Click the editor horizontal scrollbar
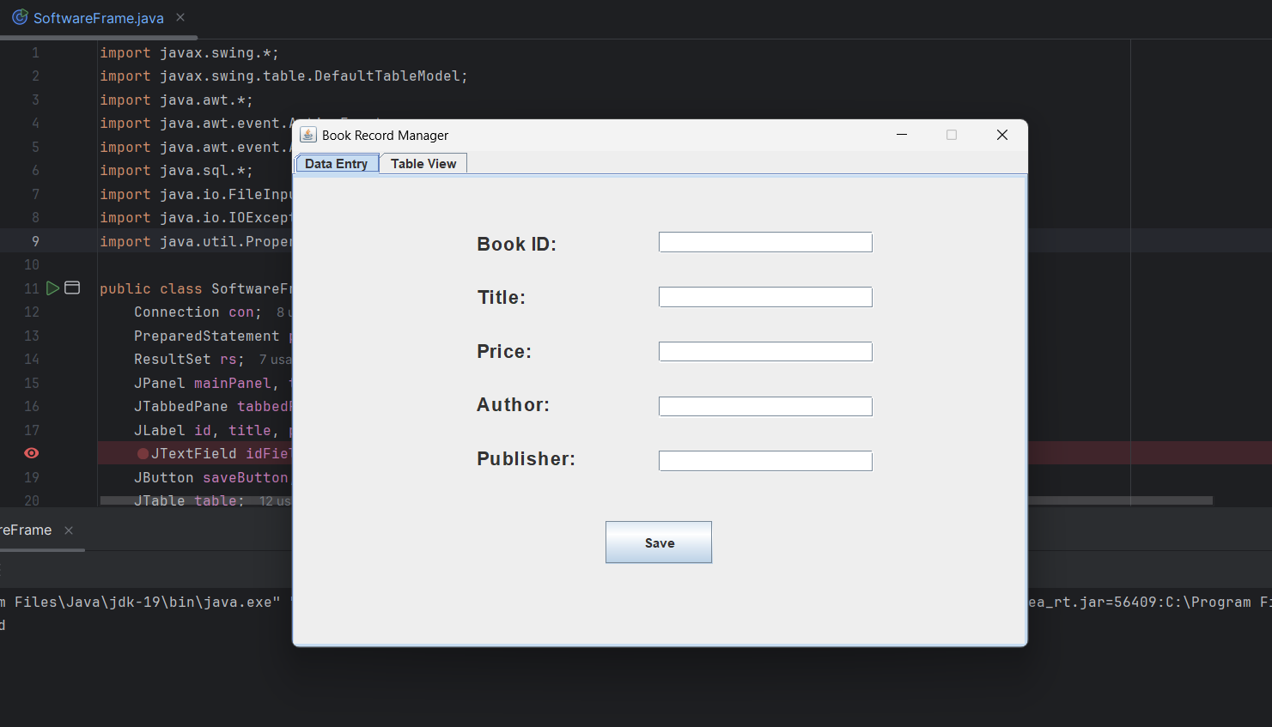Viewport: 1272px width, 727px height. tap(656, 500)
